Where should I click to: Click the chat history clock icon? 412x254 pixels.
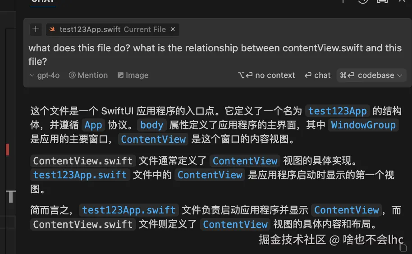pos(363,1)
